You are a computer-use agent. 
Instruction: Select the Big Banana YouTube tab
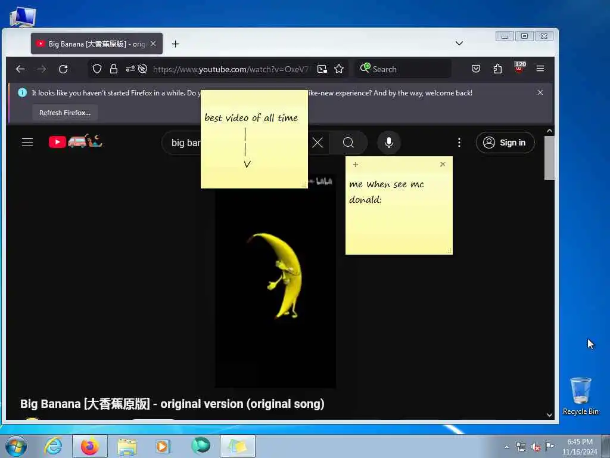[x=97, y=44]
